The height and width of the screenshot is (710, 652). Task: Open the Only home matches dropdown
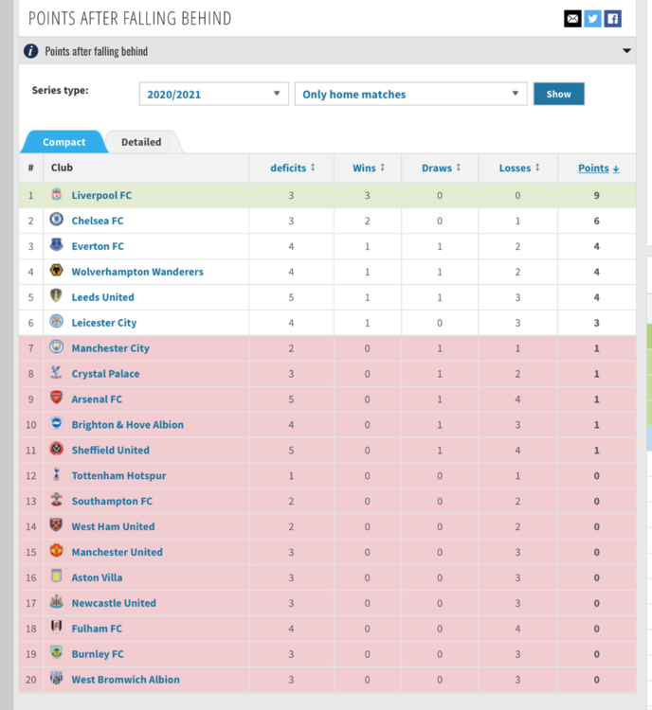(410, 94)
